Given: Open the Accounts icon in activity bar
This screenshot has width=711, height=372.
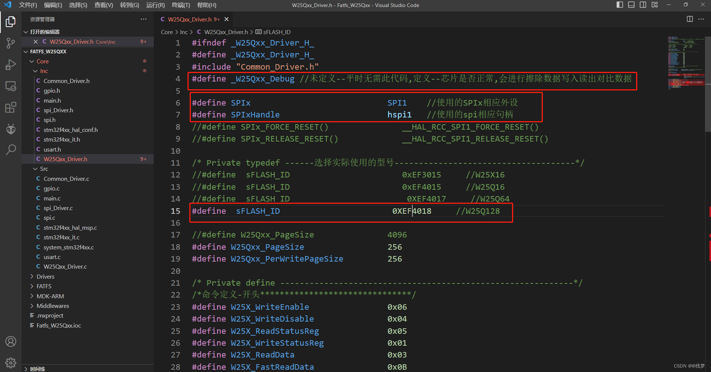Looking at the screenshot, I should click(11, 341).
